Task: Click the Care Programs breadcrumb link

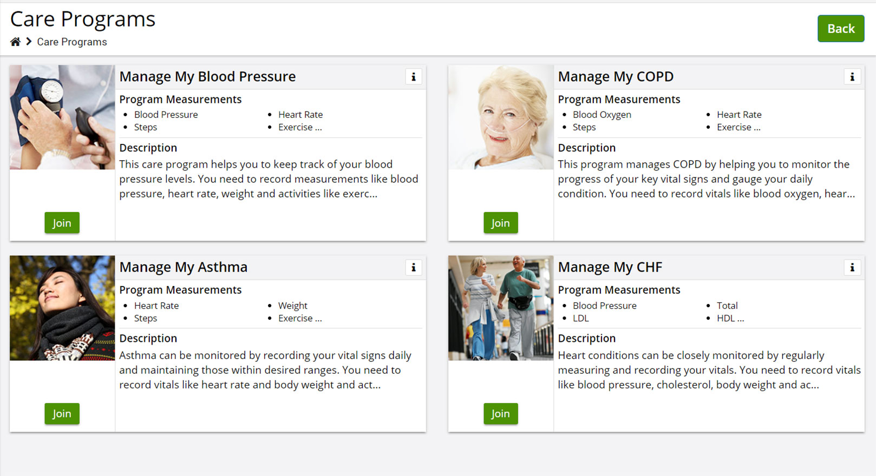Action: 72,42
